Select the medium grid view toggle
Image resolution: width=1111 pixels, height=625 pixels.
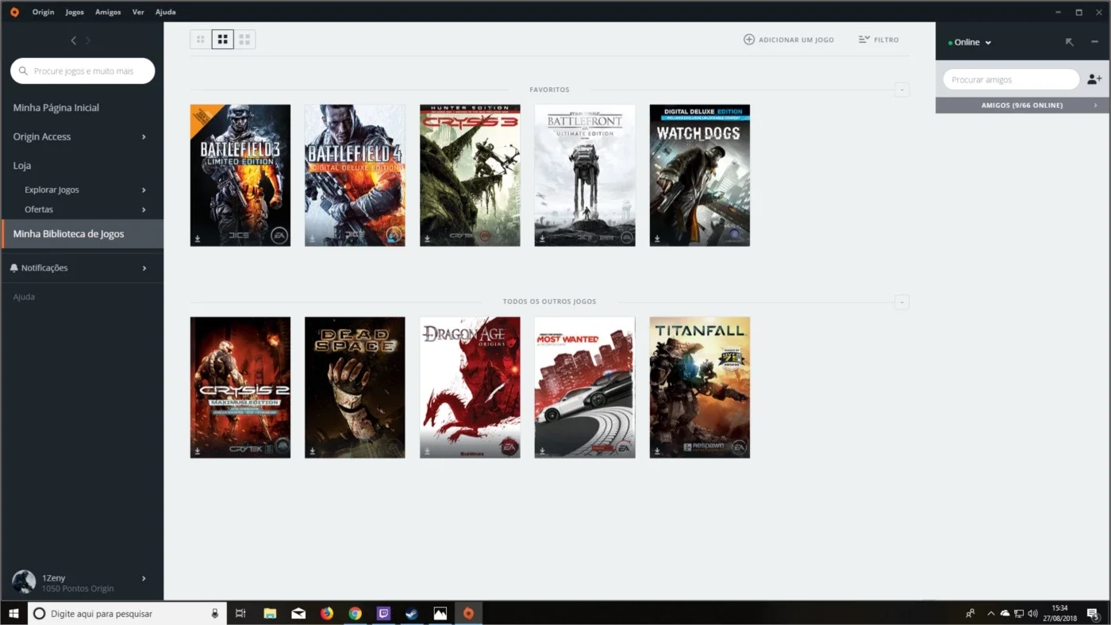[223, 39]
